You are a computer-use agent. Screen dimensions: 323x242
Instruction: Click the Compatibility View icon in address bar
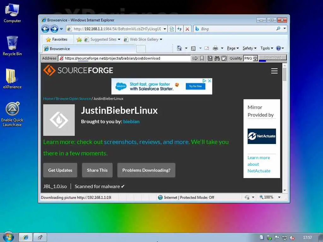pyautogui.click(x=172, y=29)
